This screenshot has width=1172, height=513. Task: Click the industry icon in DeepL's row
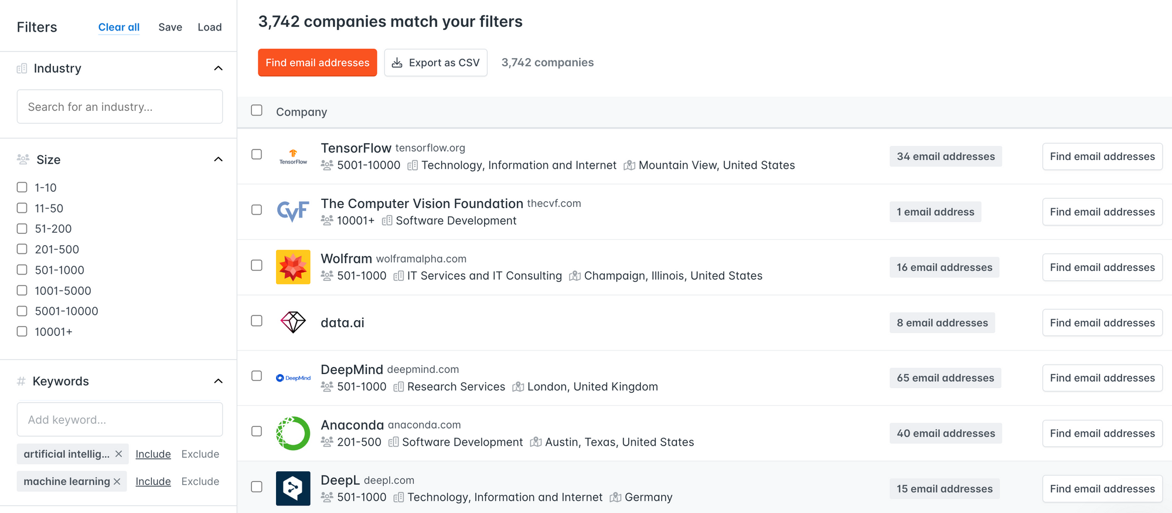coord(398,497)
